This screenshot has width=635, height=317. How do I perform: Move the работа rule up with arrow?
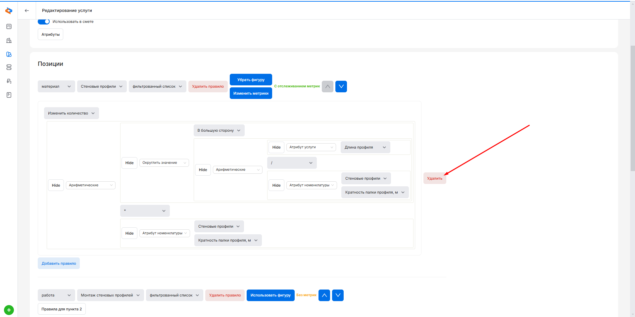[x=324, y=295]
